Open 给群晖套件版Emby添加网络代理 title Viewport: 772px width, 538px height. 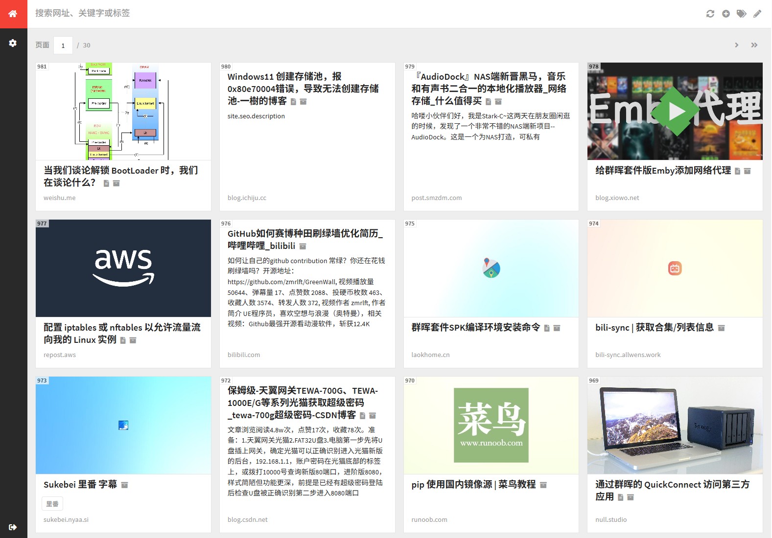(x=663, y=170)
